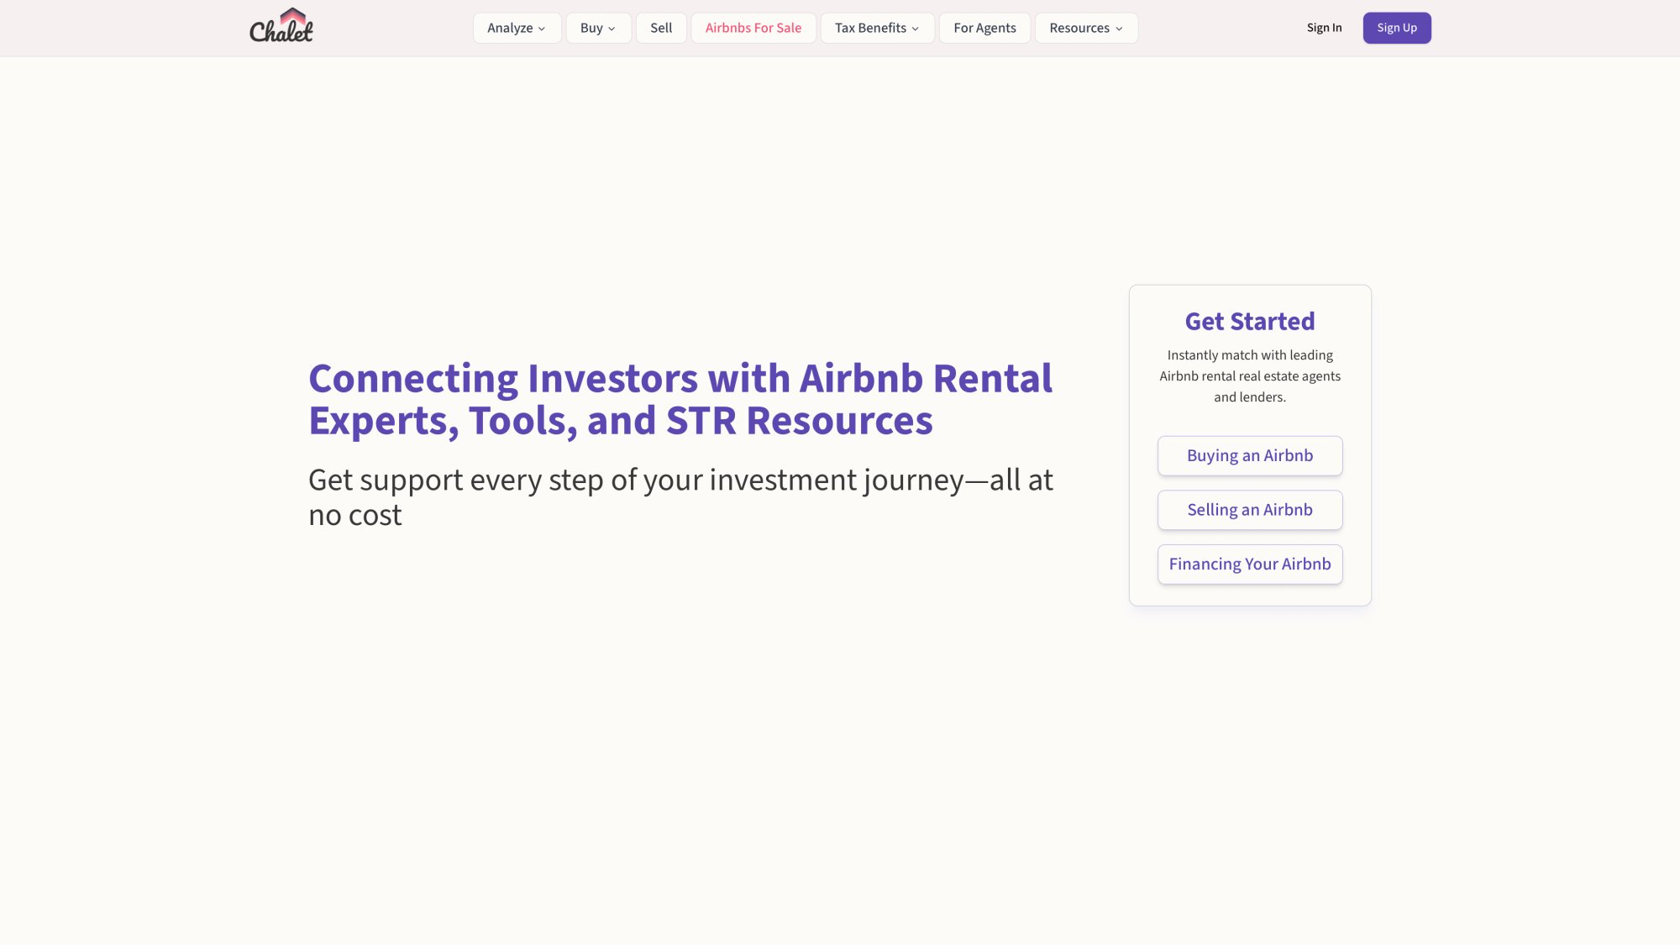1680x945 pixels.
Task: Click the Get Started card
Action: pyautogui.click(x=1249, y=444)
